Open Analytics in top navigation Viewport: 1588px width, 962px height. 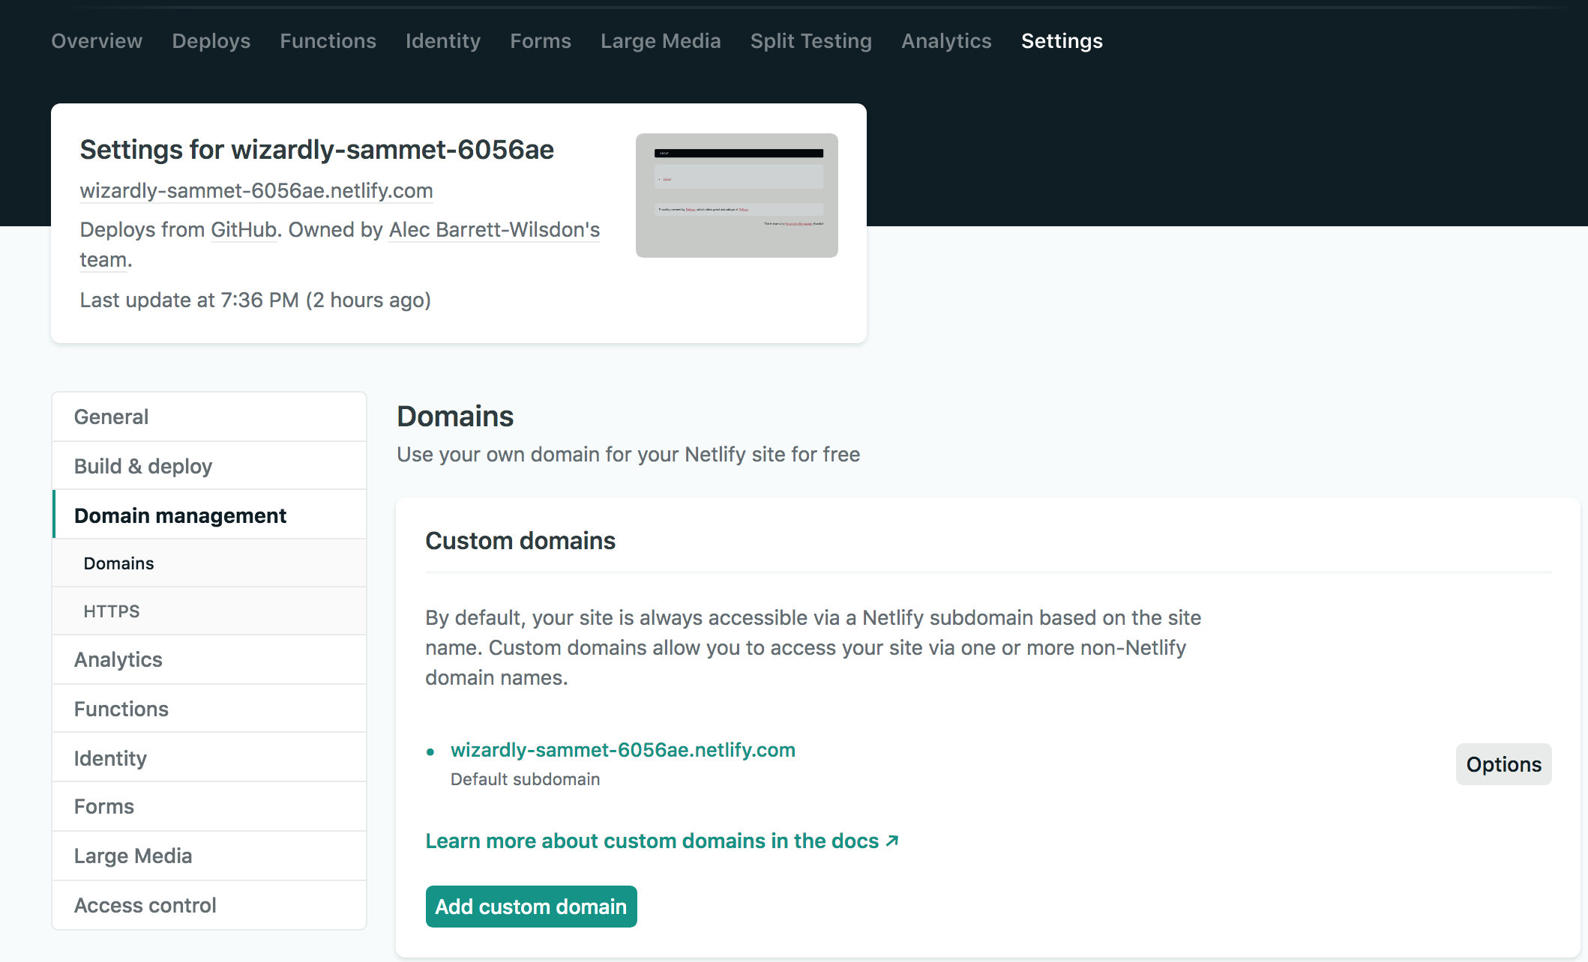(946, 41)
